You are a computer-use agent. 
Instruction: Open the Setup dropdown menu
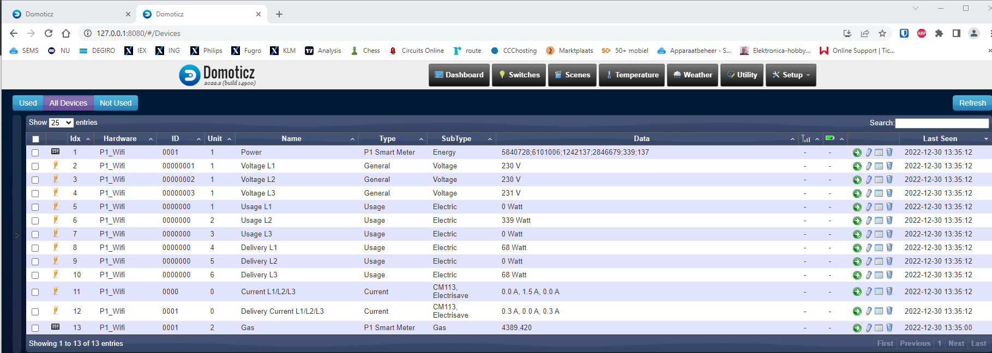click(791, 75)
